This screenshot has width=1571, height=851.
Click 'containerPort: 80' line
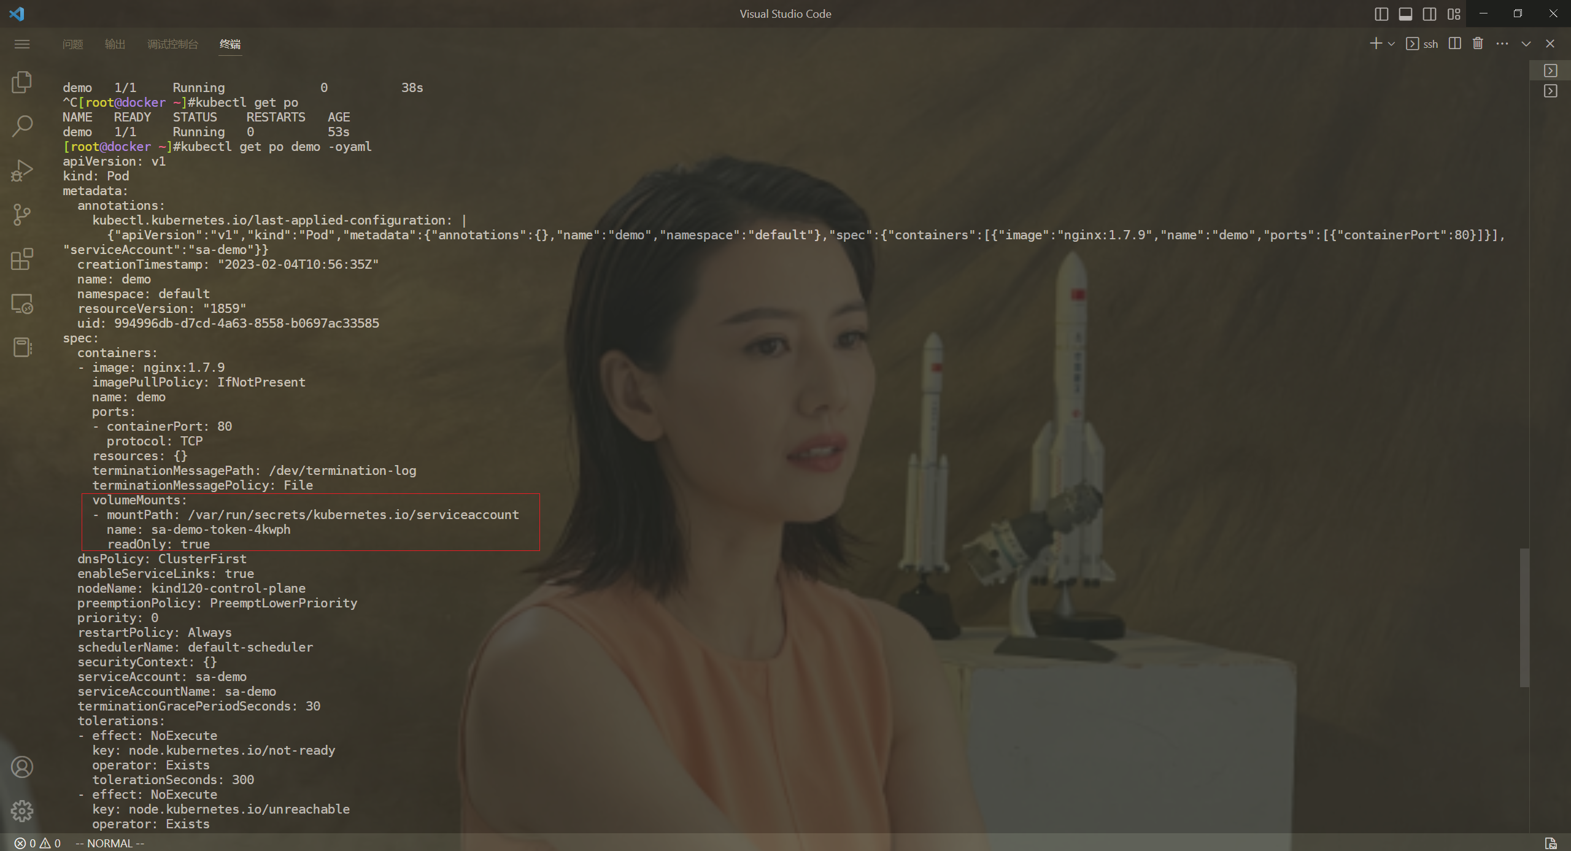(x=169, y=426)
